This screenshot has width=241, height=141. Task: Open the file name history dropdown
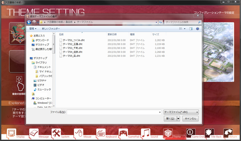click(160, 112)
